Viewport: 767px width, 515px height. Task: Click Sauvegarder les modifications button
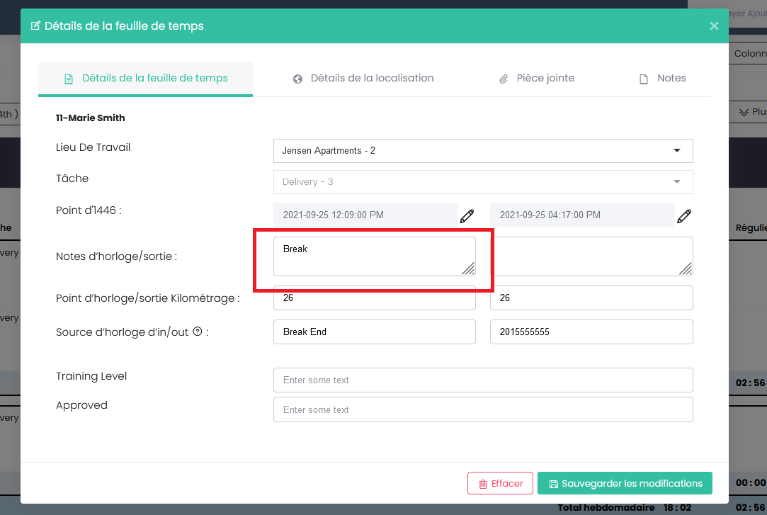[x=625, y=483]
